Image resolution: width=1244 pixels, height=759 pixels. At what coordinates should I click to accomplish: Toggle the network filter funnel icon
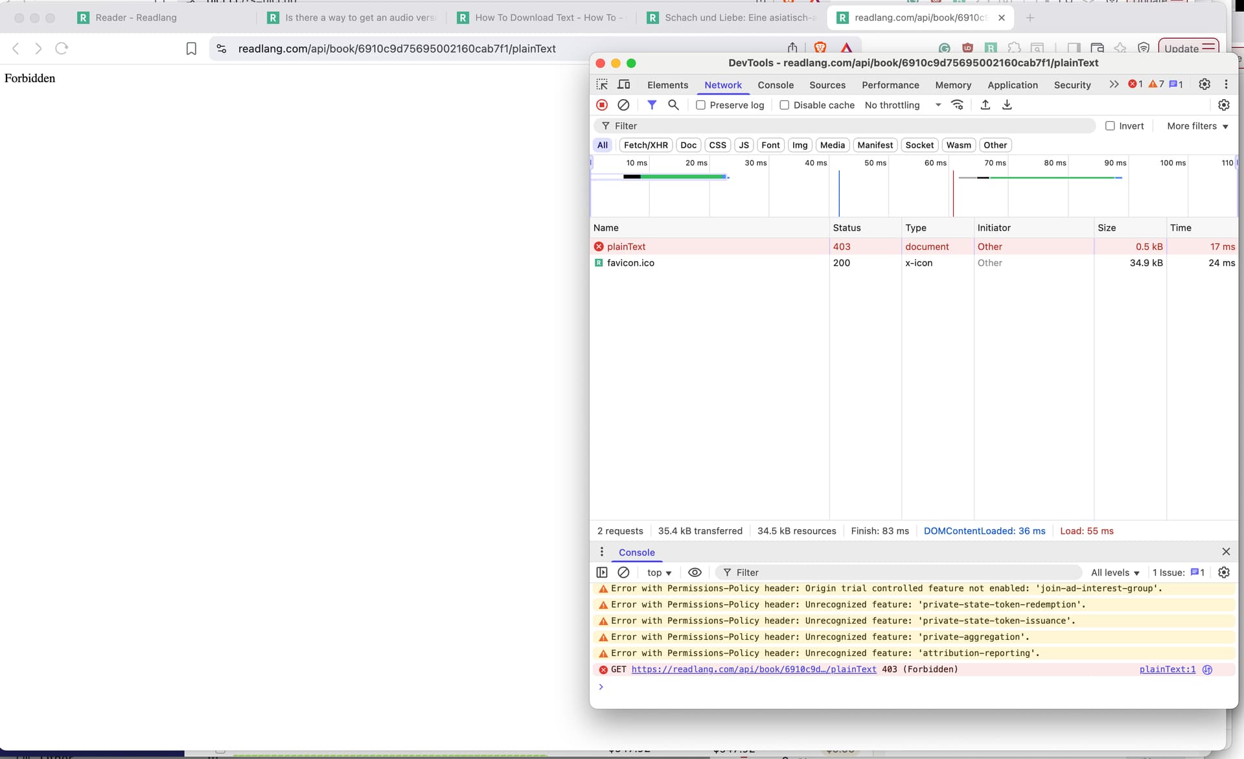(x=652, y=105)
